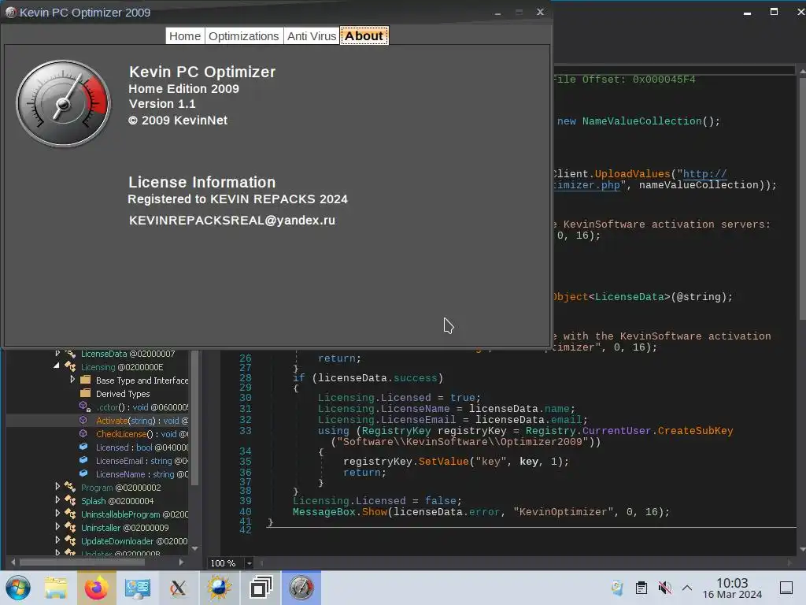Click the clipboard tray icon
The height and width of the screenshot is (605, 806).
click(x=641, y=588)
